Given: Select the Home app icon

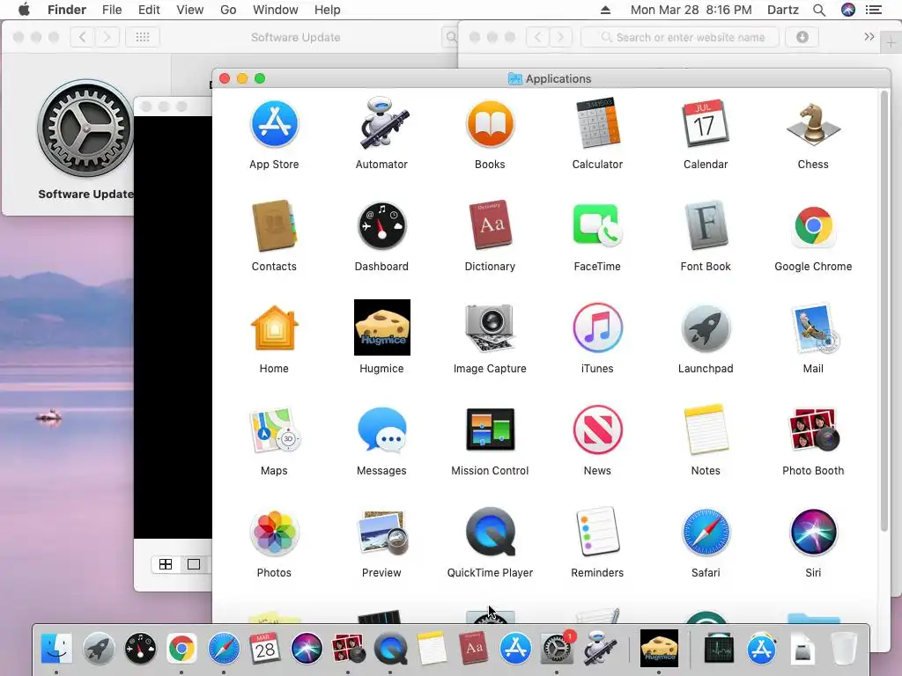Looking at the screenshot, I should pyautogui.click(x=274, y=327).
